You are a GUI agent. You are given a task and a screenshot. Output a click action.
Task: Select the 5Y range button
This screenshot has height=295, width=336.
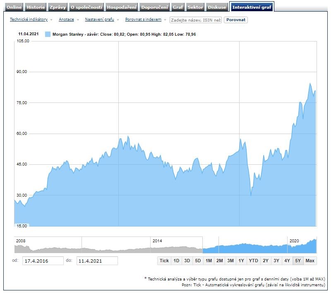[298, 261]
